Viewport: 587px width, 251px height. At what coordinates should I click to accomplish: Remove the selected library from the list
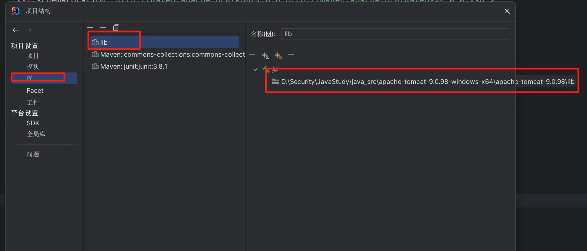[x=103, y=28]
